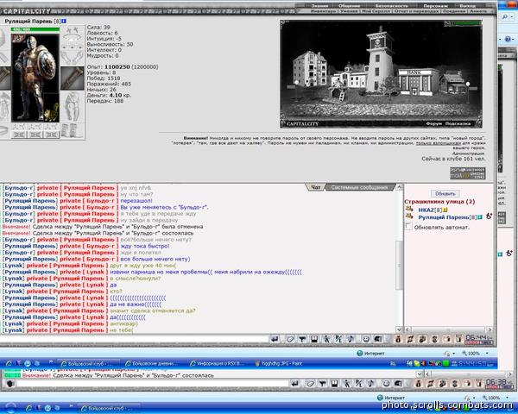This screenshot has width=518, height=414.
Task: Click the clock tower on the city map
Action: tap(380, 60)
